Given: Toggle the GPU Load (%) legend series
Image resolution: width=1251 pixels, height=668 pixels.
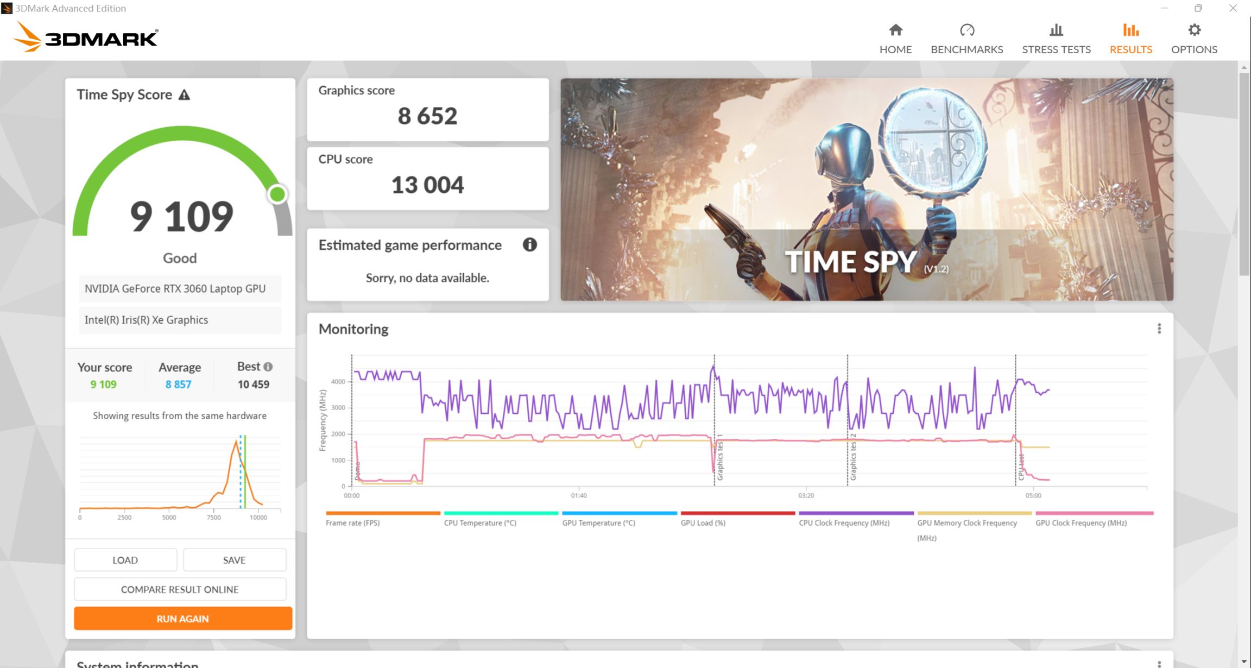Looking at the screenshot, I should coord(703,522).
